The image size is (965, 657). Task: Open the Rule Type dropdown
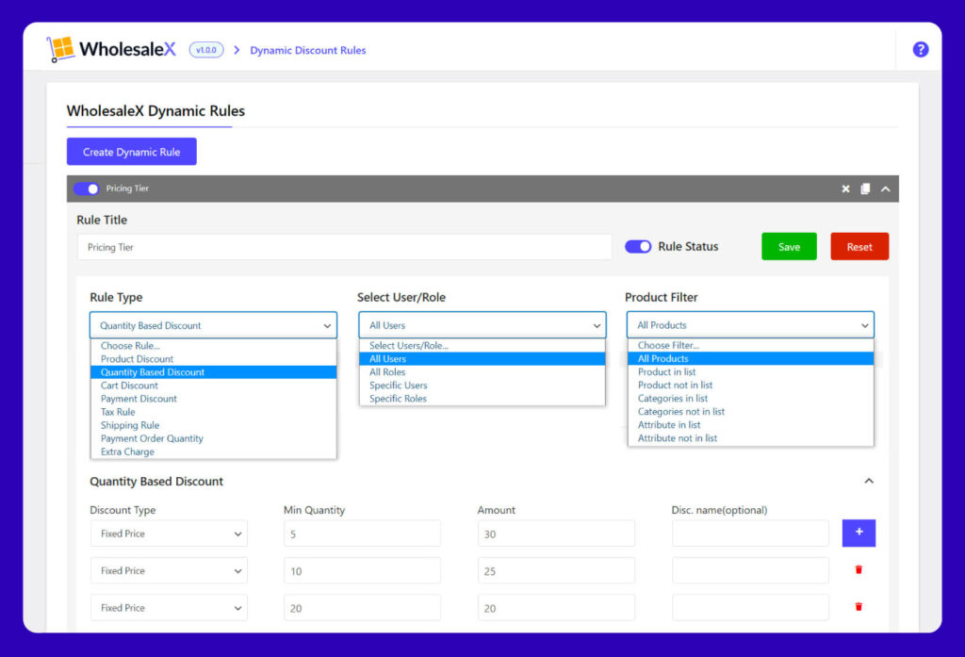(214, 325)
